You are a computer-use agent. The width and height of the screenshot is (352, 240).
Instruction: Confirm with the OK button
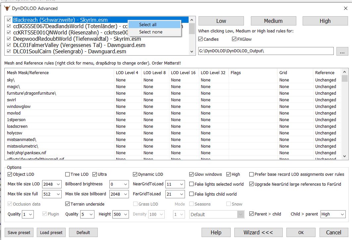click(x=301, y=232)
